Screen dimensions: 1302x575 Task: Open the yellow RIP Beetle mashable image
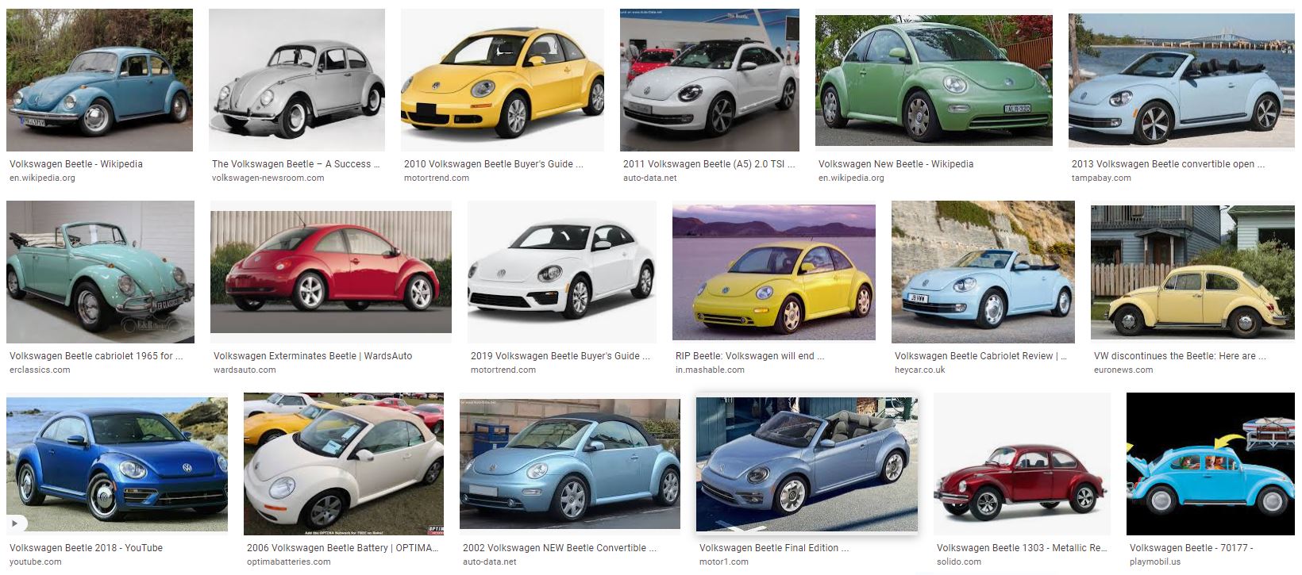coord(774,272)
